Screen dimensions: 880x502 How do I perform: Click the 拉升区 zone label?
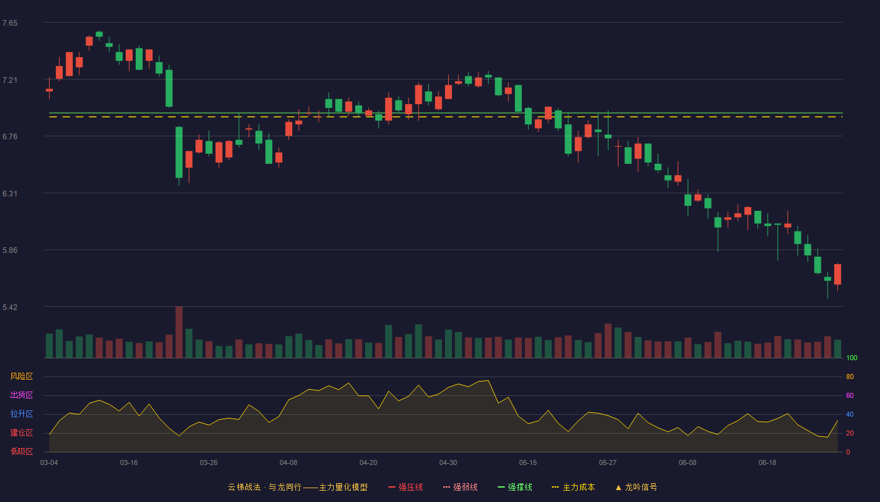click(21, 414)
